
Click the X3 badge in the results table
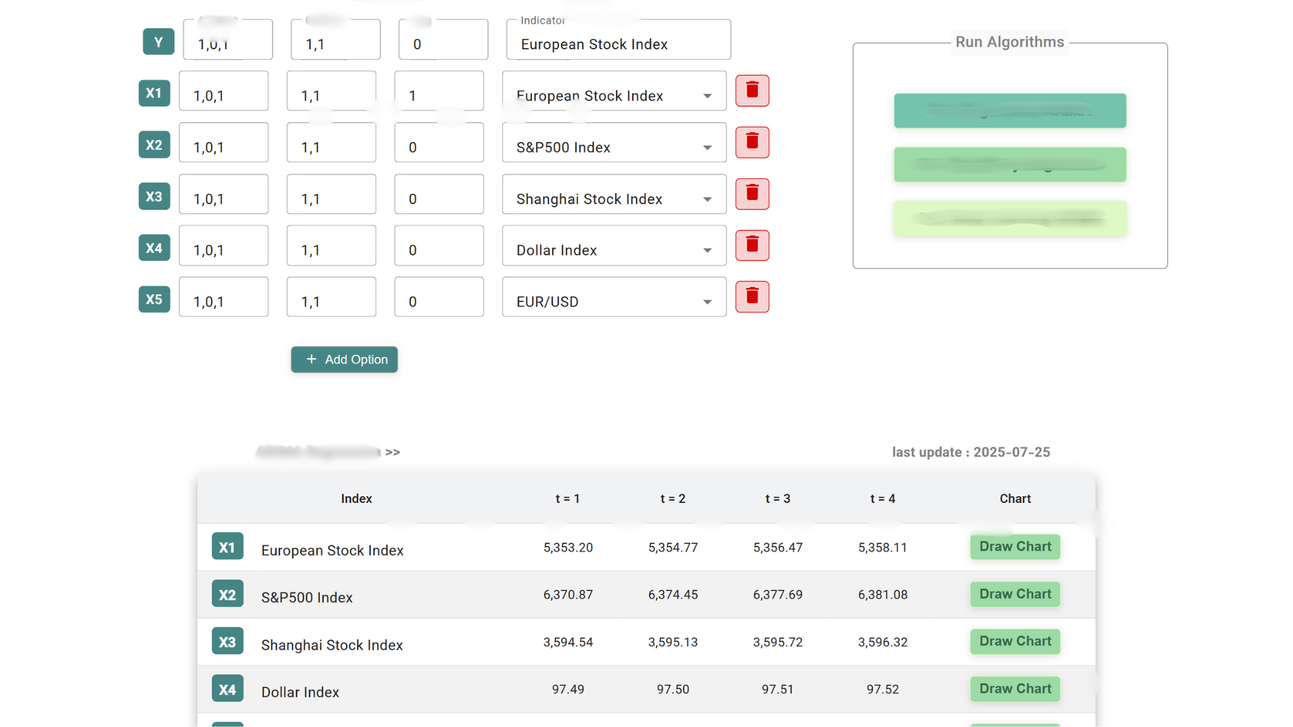pyautogui.click(x=228, y=642)
